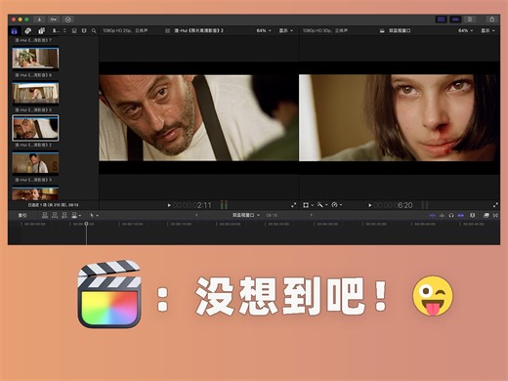This screenshot has width=508, height=381.
Task: Select the highlighted man close-up clip thumbnail
Action: pyautogui.click(x=35, y=128)
